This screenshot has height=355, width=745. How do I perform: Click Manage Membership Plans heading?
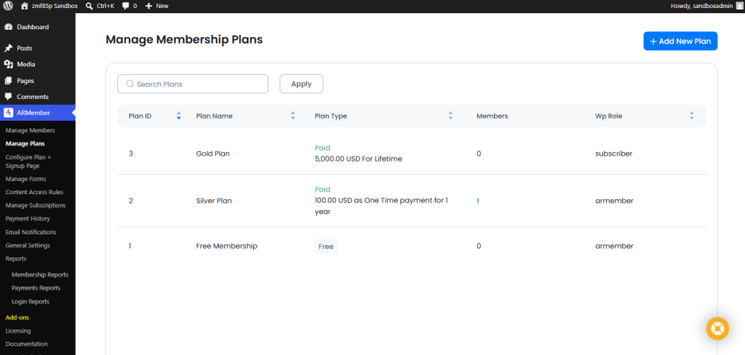pos(184,39)
